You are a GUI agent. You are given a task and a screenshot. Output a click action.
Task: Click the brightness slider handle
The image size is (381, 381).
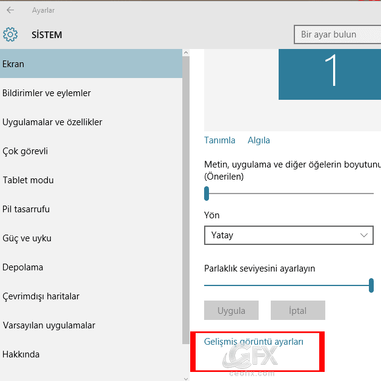371,285
